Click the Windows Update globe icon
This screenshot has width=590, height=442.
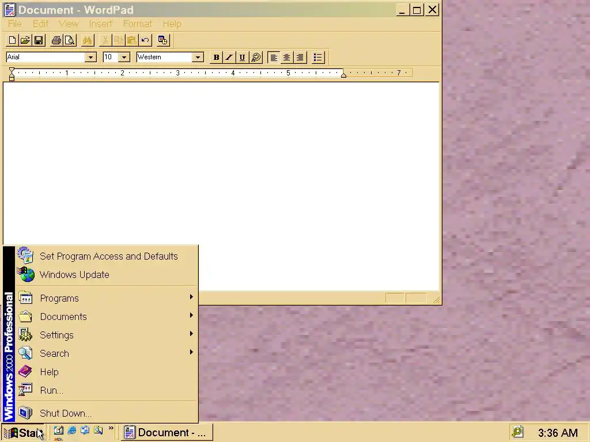[27, 275]
